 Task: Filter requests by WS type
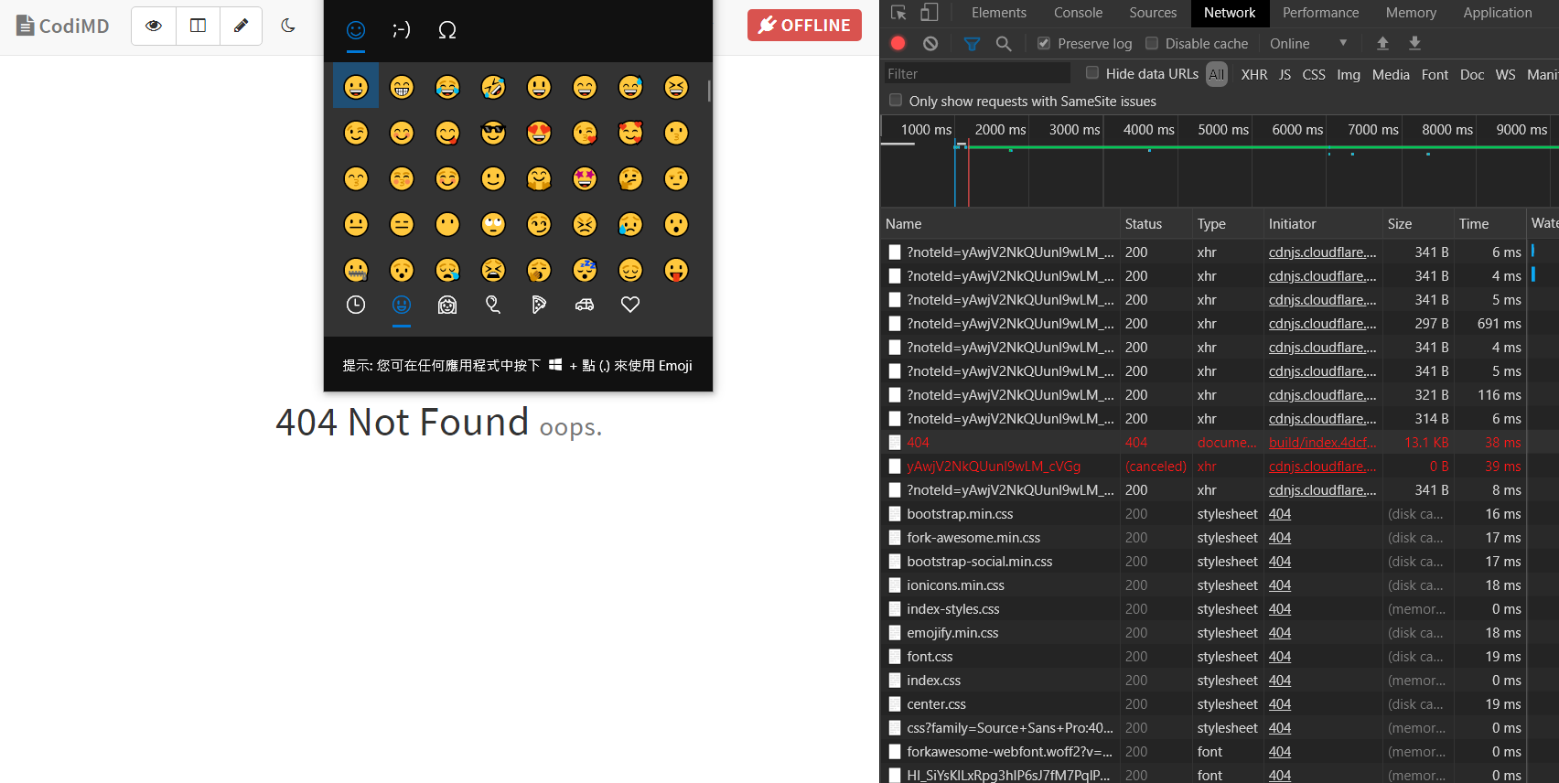[1505, 74]
